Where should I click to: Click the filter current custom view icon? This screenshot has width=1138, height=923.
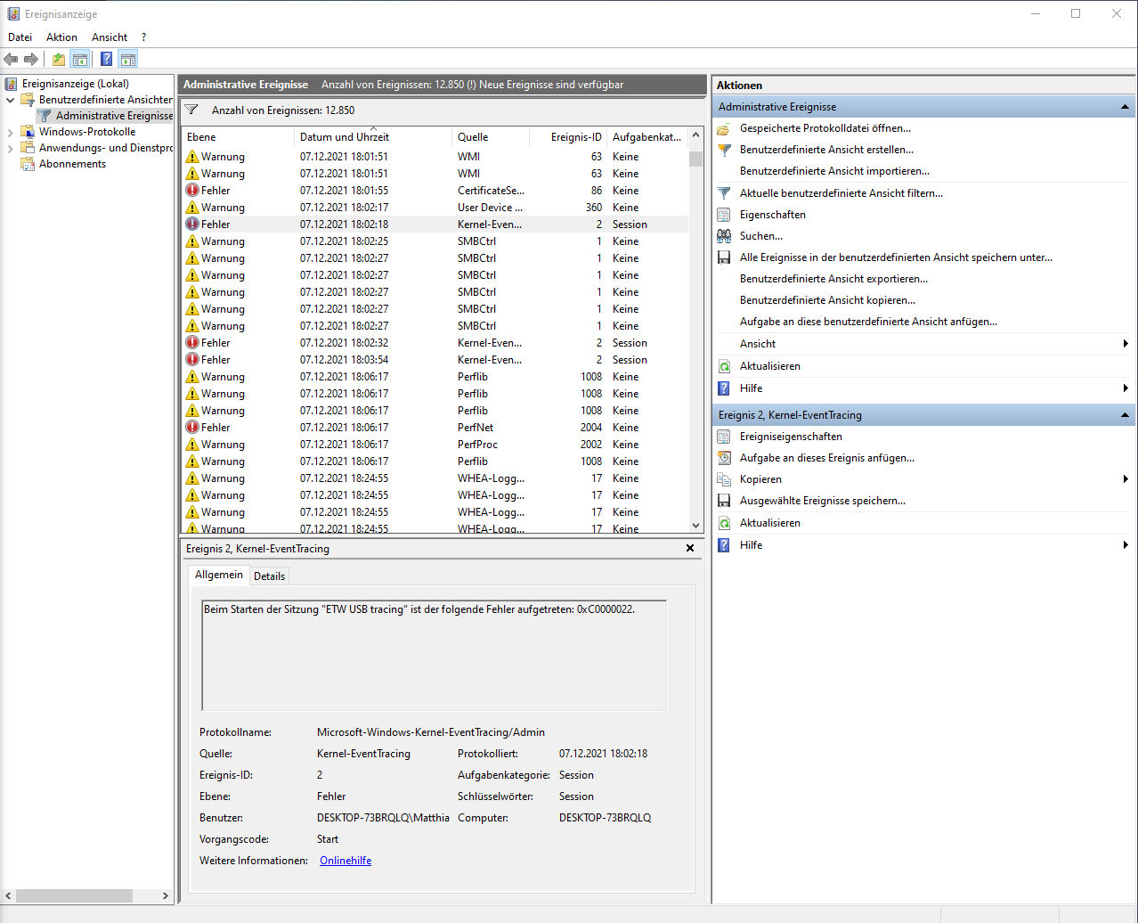(724, 193)
